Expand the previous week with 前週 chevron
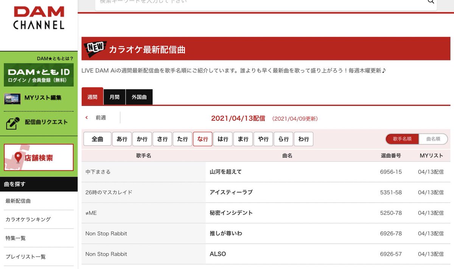Viewport: 454px width, 269px height. pyautogui.click(x=95, y=117)
